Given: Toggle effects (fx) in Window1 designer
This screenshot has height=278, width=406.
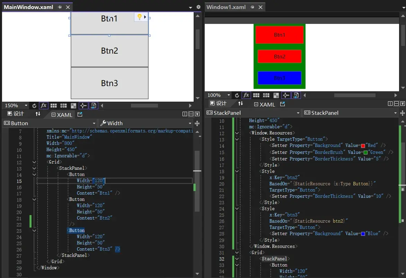Looking at the screenshot, I should click(x=246, y=95).
